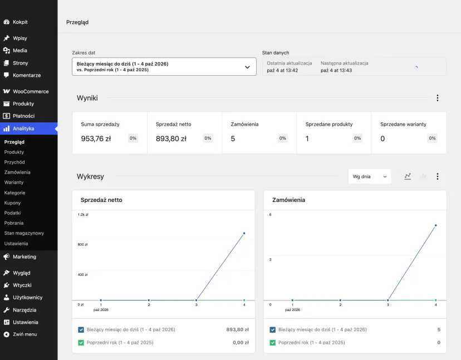Open Warianty analytics report

[14, 183]
